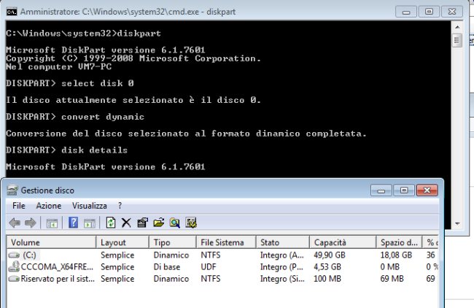The image size is (474, 308).
Task: Click the Integro (A... status cell
Action: point(282,255)
